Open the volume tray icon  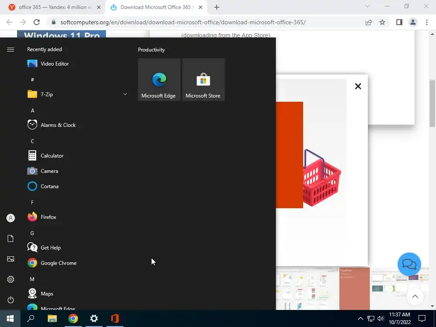pyautogui.click(x=381, y=318)
